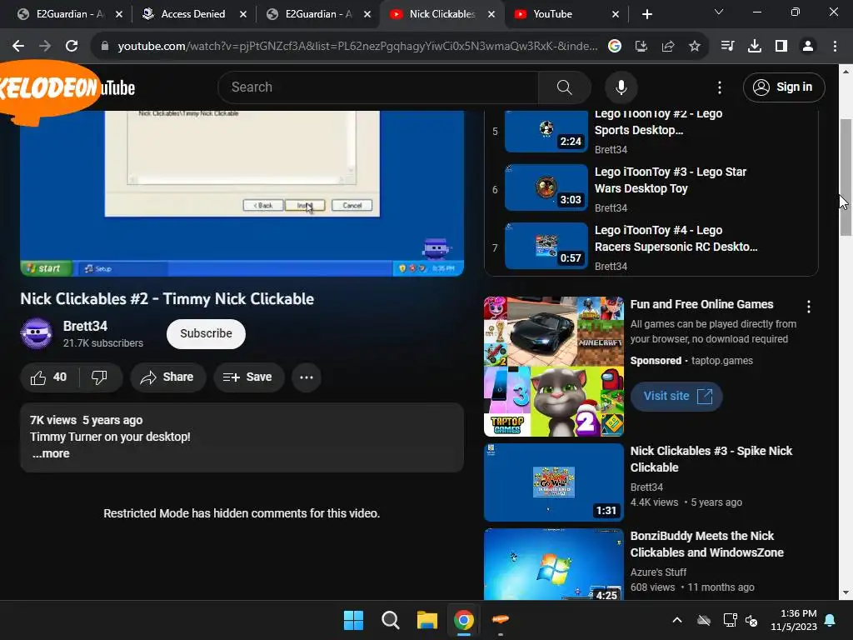Switch to the Nick Clickables tab

tap(441, 14)
